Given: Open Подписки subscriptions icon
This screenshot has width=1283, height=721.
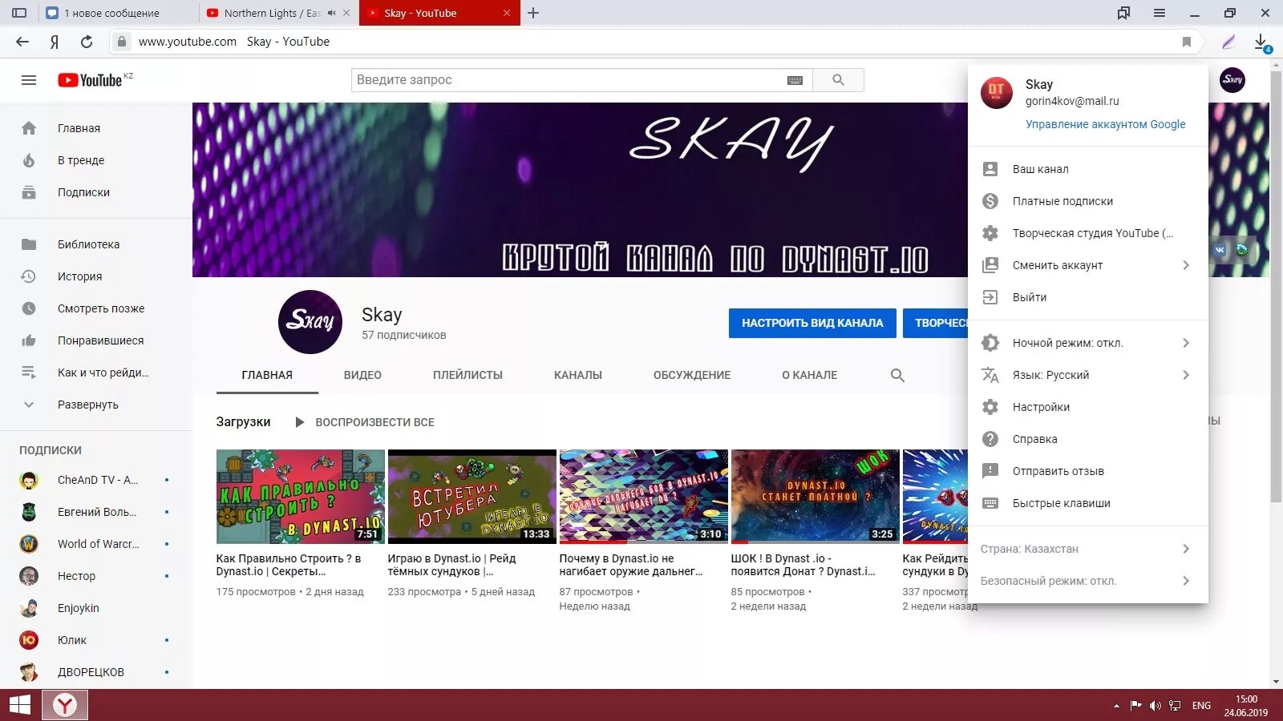Looking at the screenshot, I should tap(29, 192).
